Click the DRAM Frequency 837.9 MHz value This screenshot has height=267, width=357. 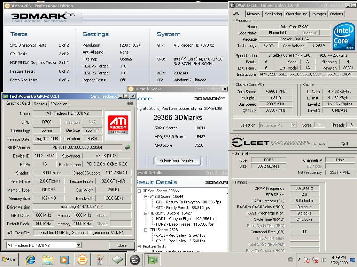304,188
